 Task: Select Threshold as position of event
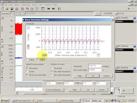pos(52,68)
